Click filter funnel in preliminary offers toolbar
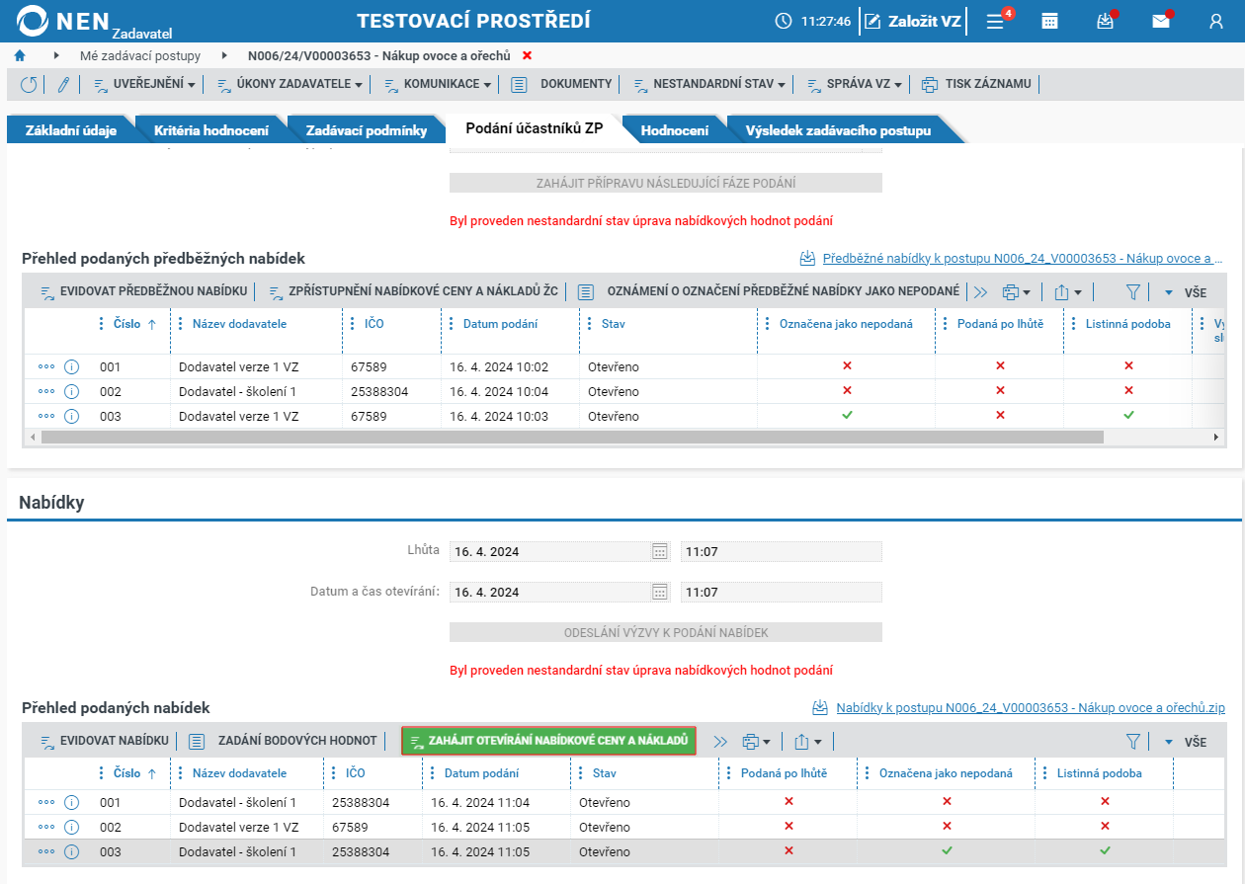Viewport: 1245px width, 884px height. pyautogui.click(x=1133, y=293)
